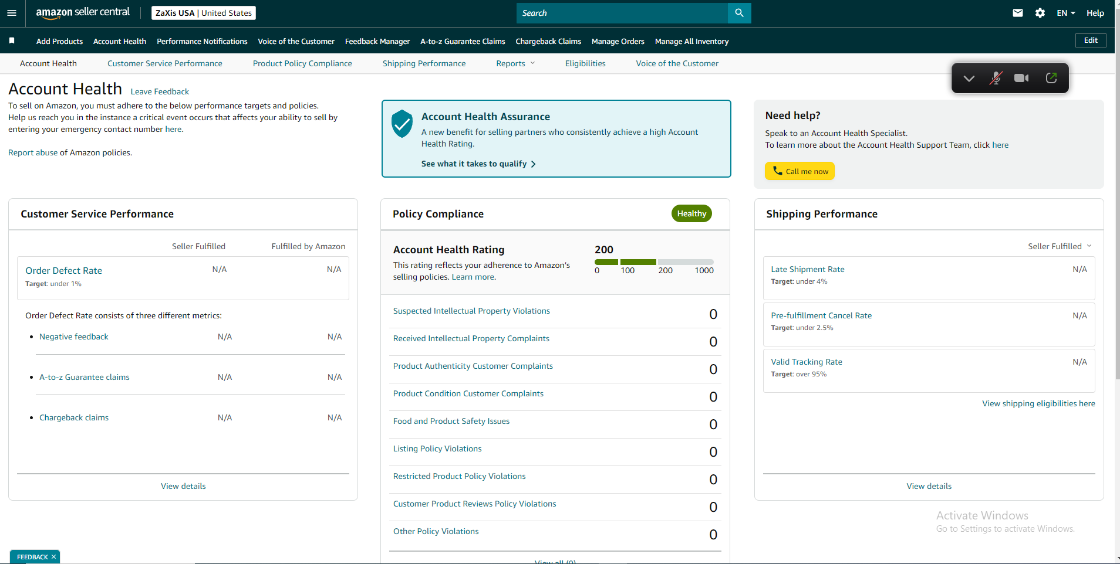Open the hamburger navigation menu

(12, 13)
